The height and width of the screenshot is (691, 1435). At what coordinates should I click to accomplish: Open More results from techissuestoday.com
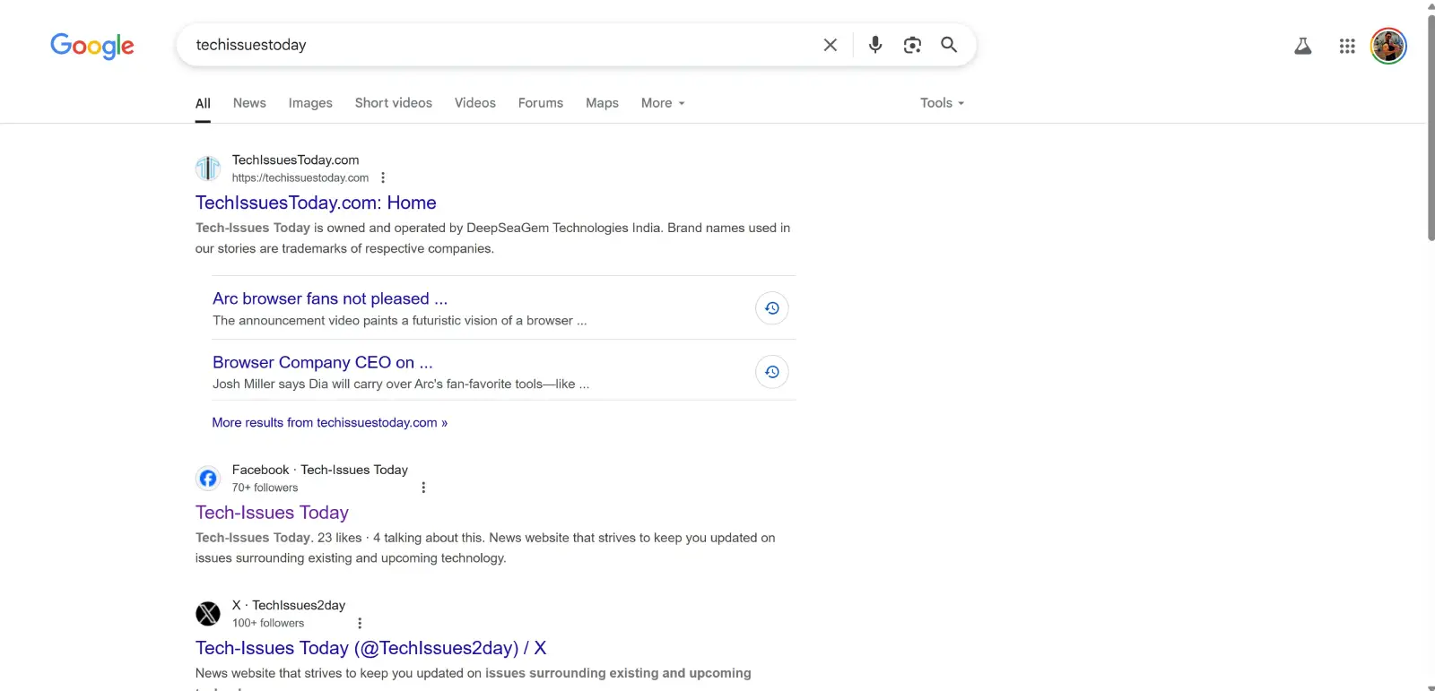(x=330, y=422)
